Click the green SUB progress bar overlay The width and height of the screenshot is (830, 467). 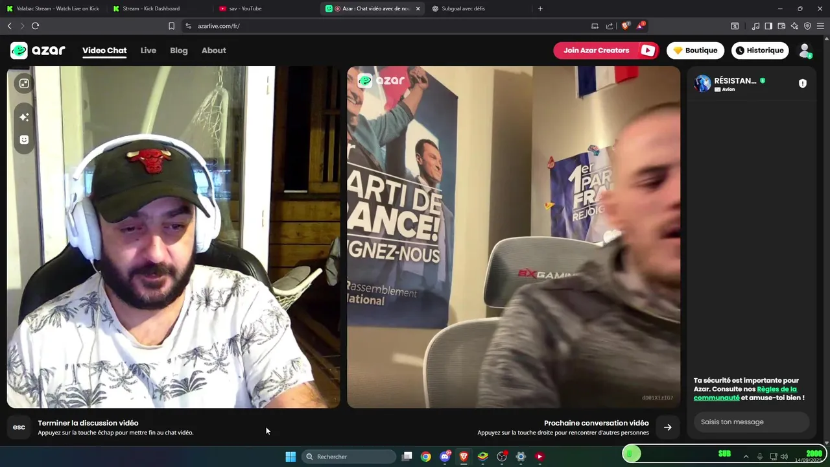click(724, 453)
